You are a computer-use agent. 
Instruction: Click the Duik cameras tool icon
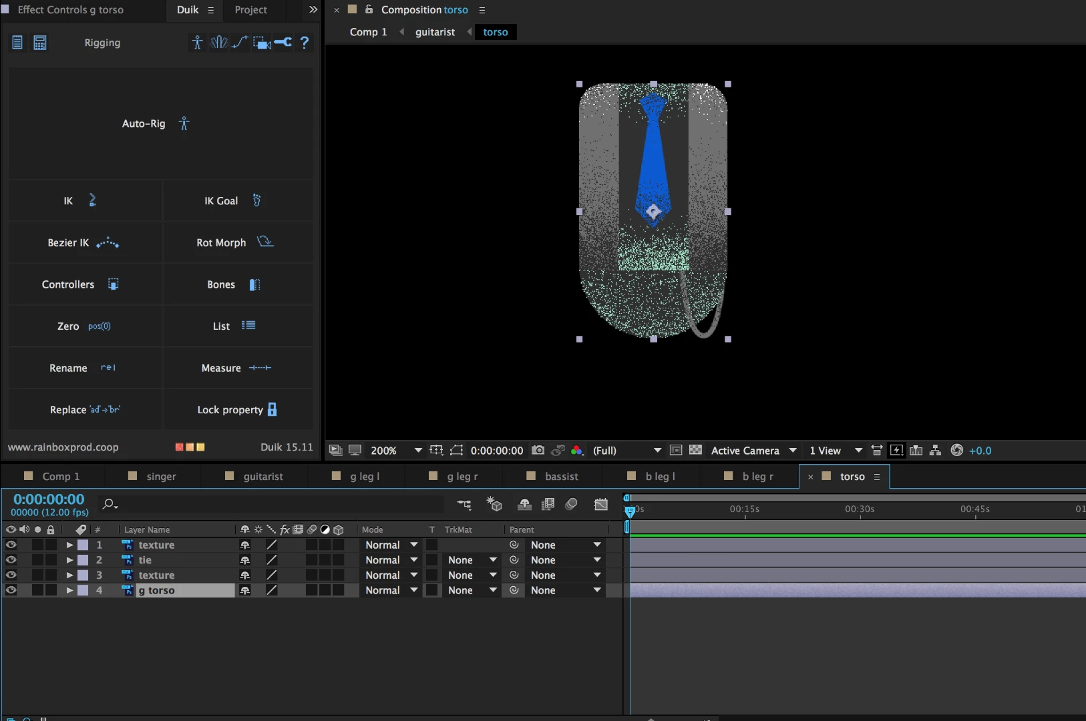pyautogui.click(x=262, y=43)
